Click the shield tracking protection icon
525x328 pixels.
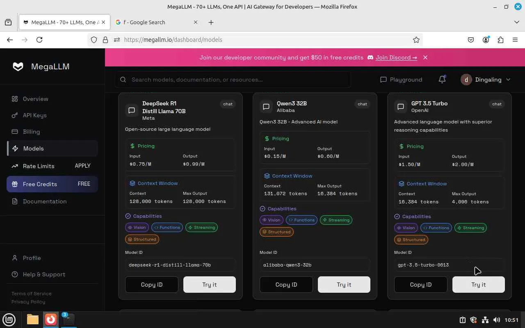point(94,40)
